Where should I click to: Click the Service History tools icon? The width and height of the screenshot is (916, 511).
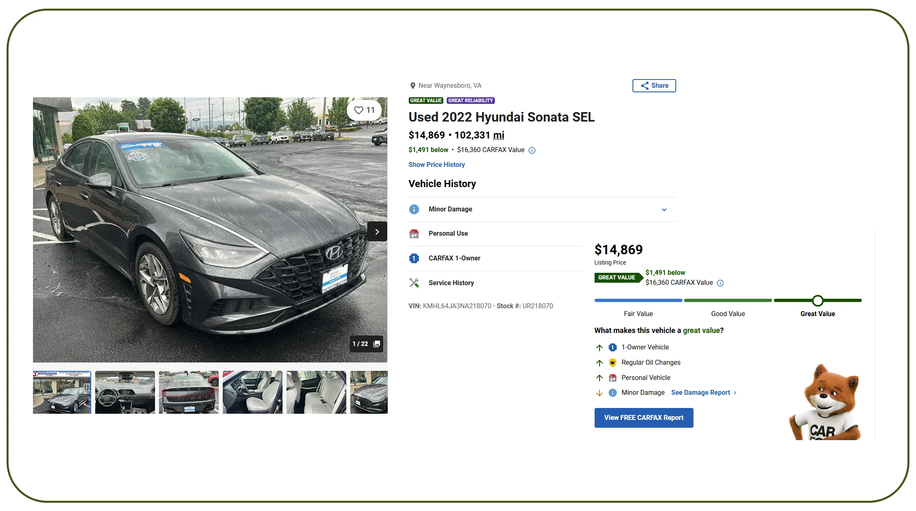414,283
